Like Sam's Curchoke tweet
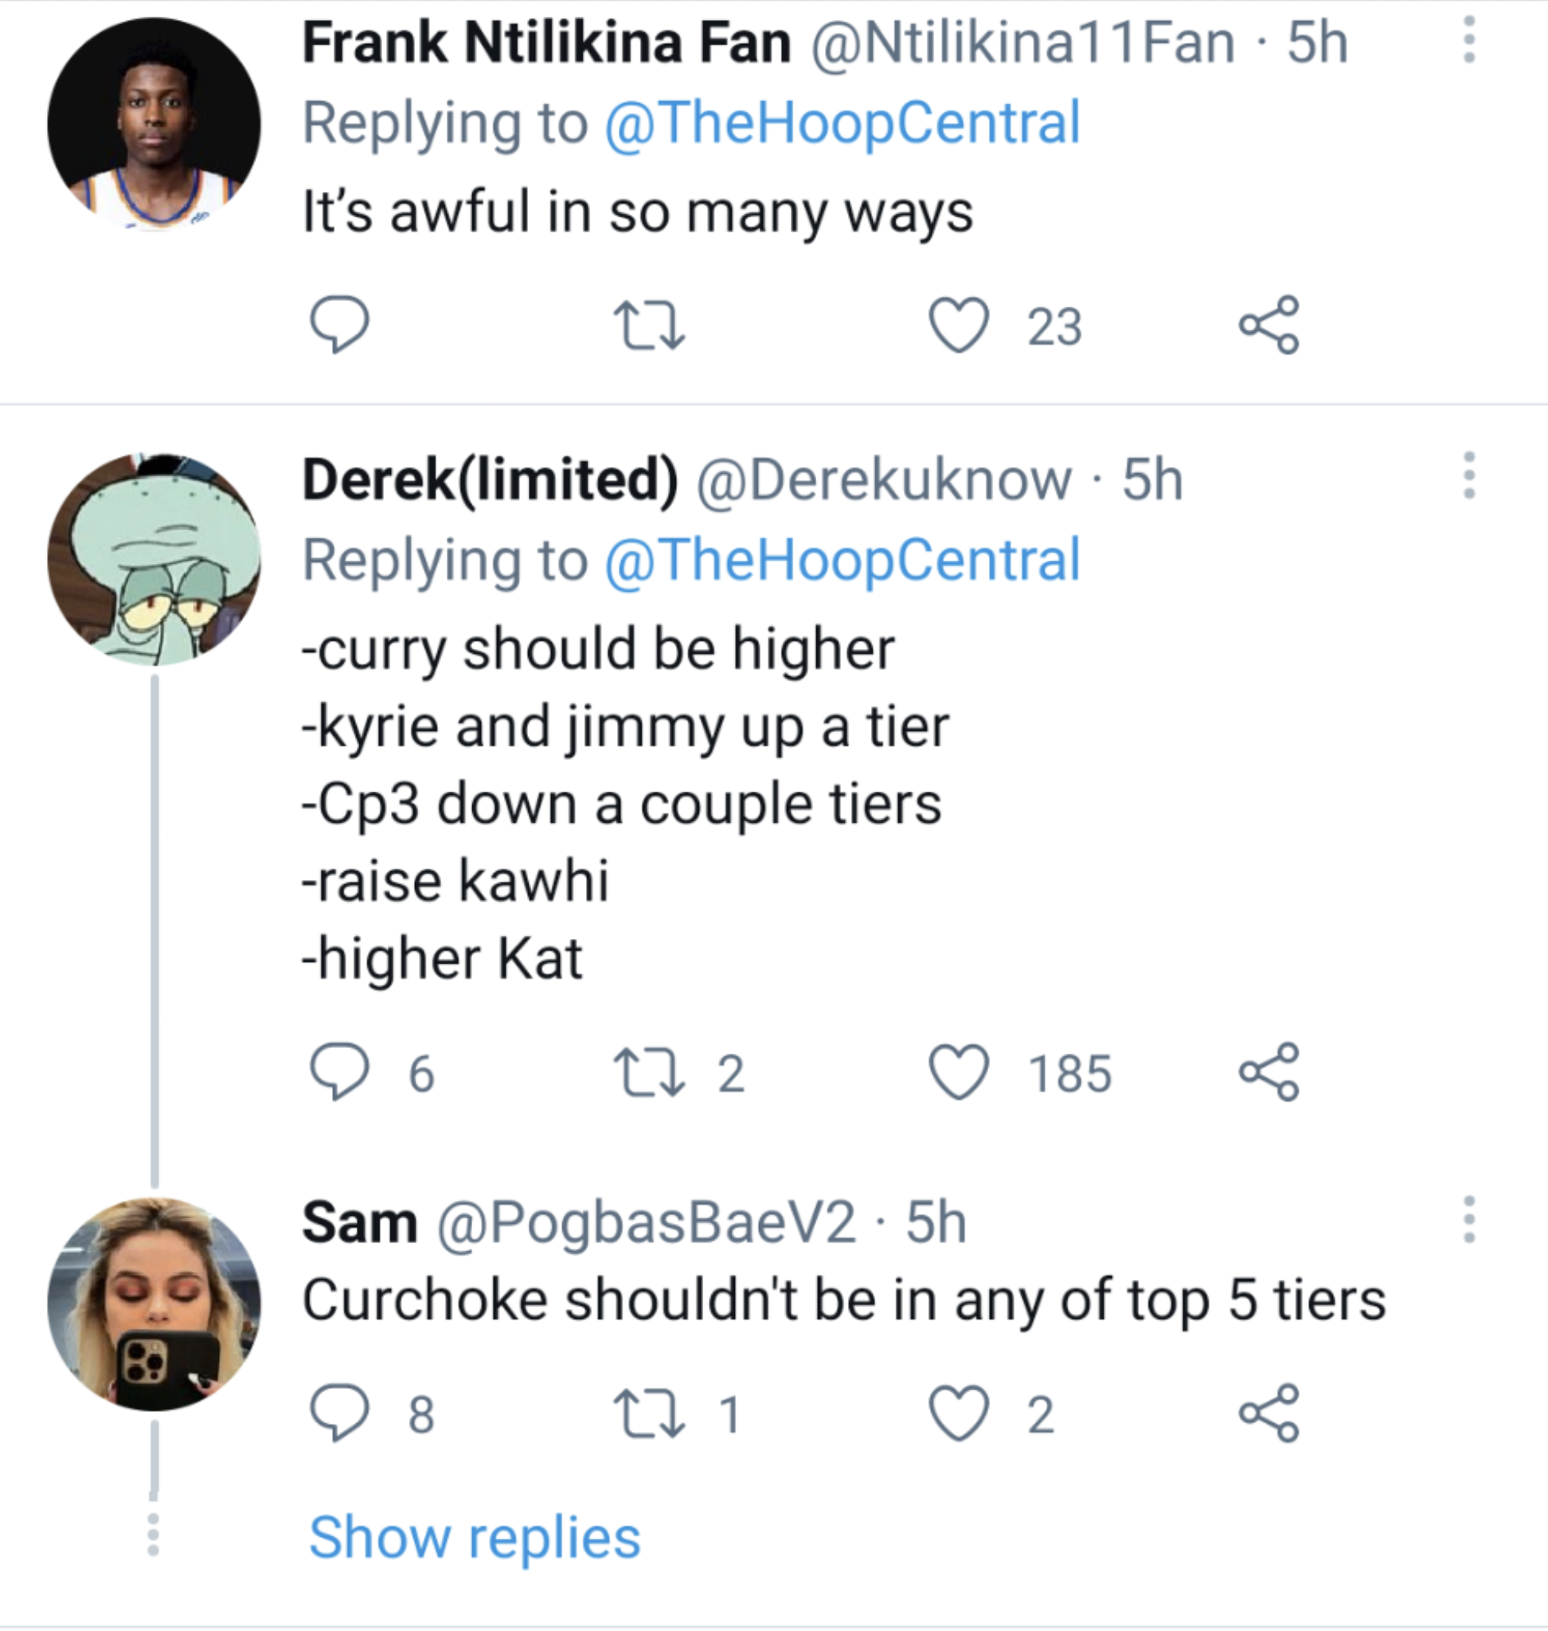The image size is (1548, 1631). [959, 1412]
